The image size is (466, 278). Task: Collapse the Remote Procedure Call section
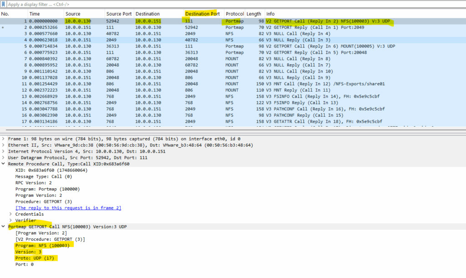pyautogui.click(x=3, y=164)
